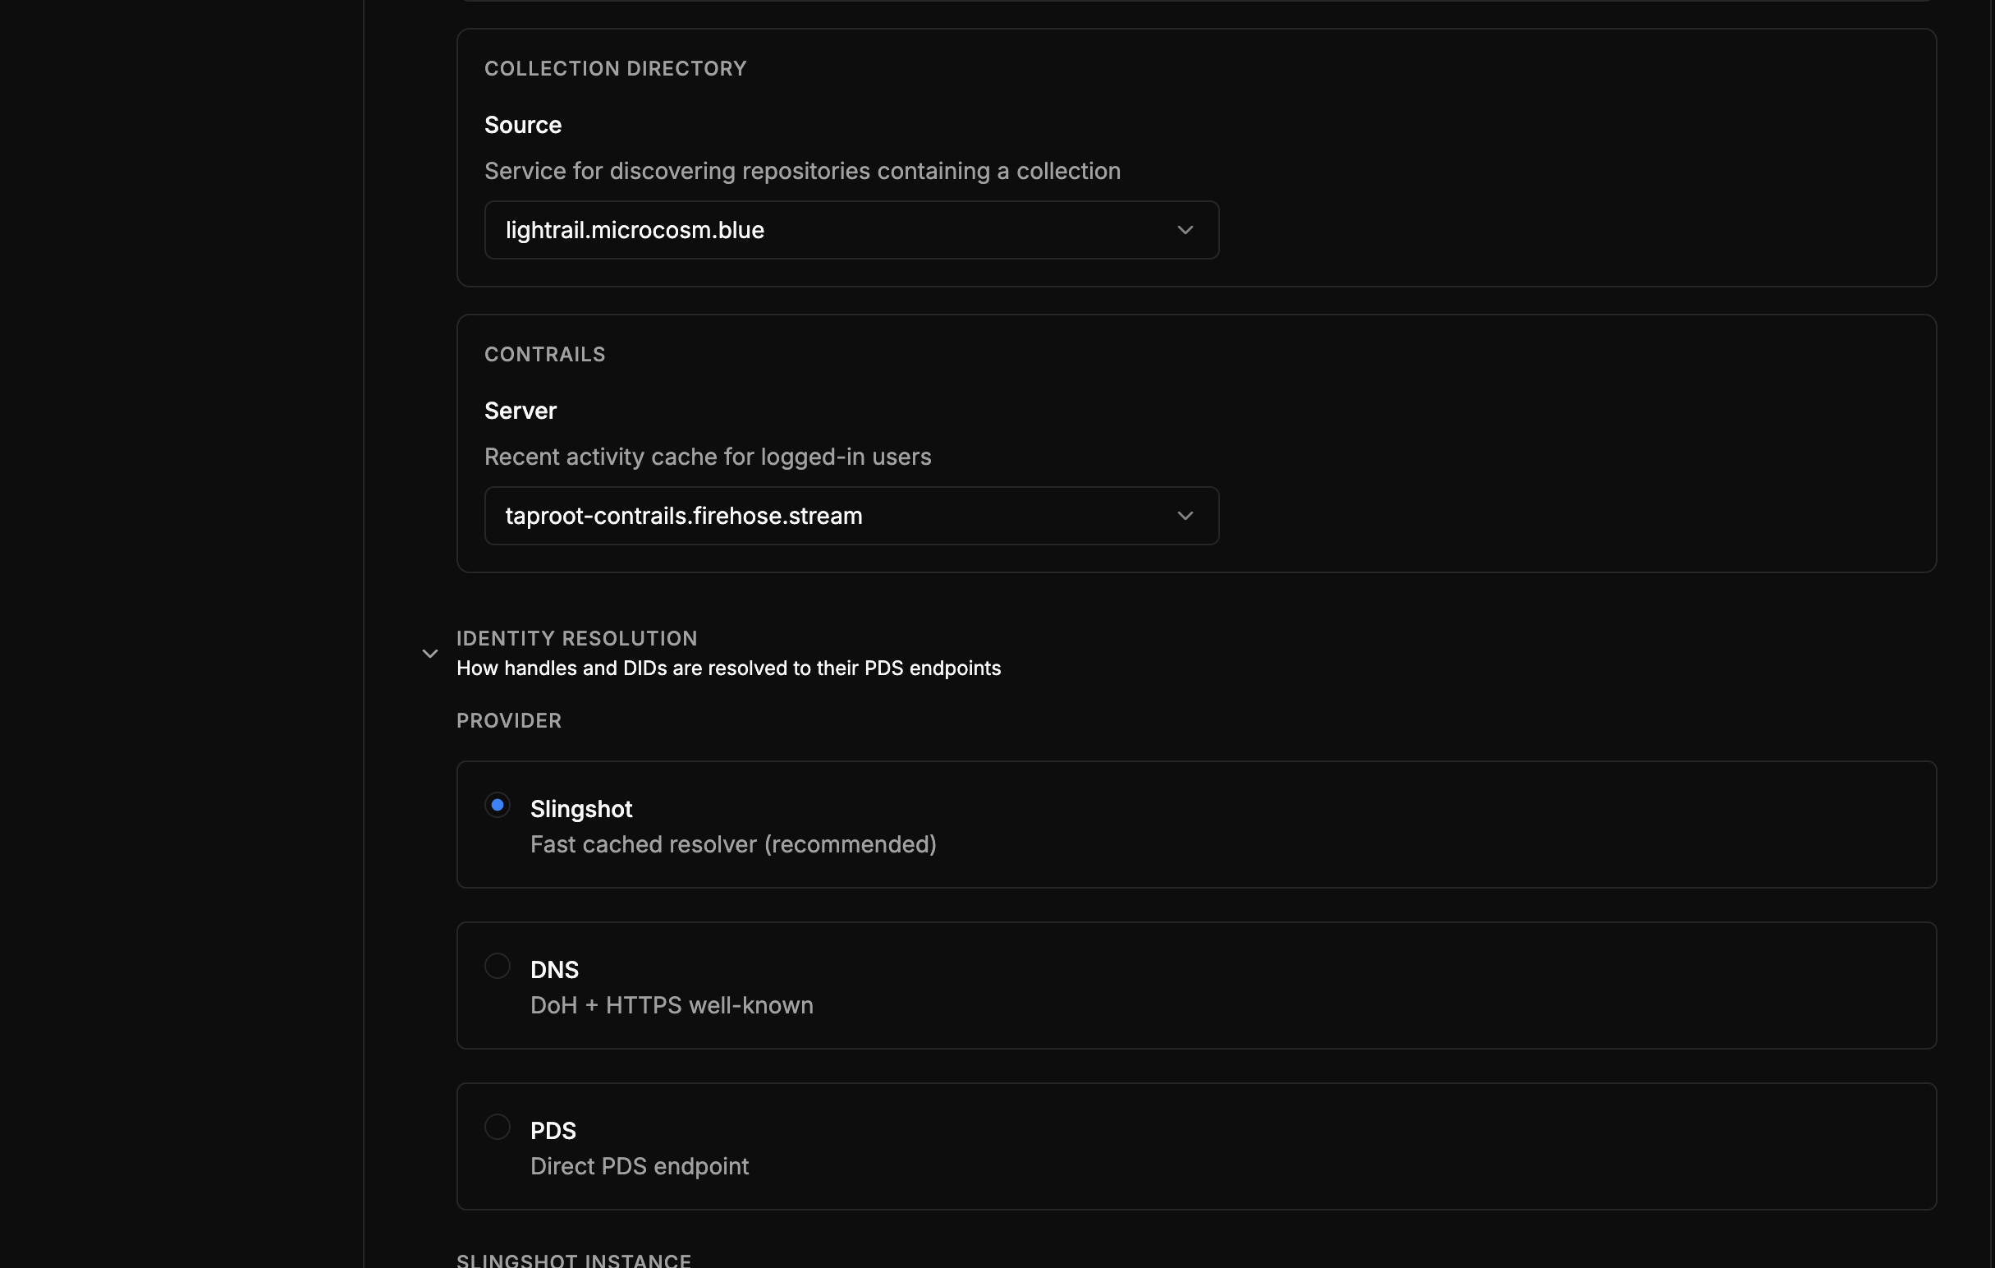The image size is (1995, 1268).
Task: Click the Server field label
Action: pyautogui.click(x=521, y=411)
